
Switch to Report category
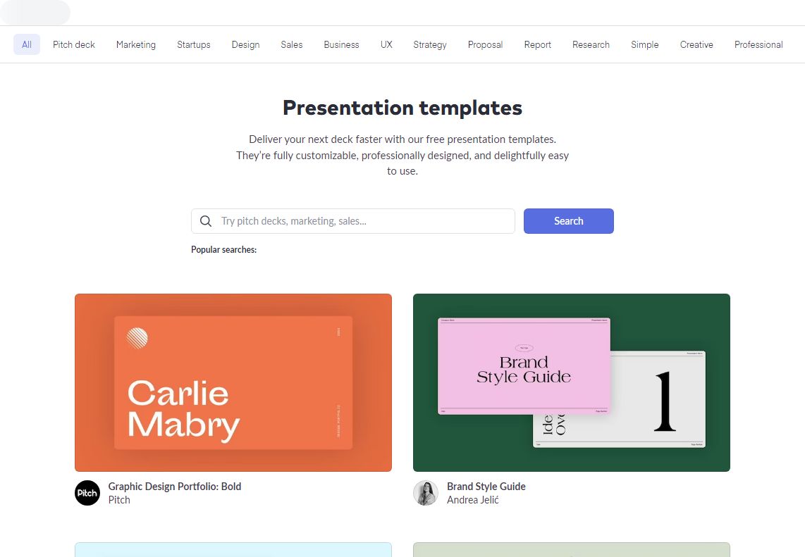pos(538,44)
